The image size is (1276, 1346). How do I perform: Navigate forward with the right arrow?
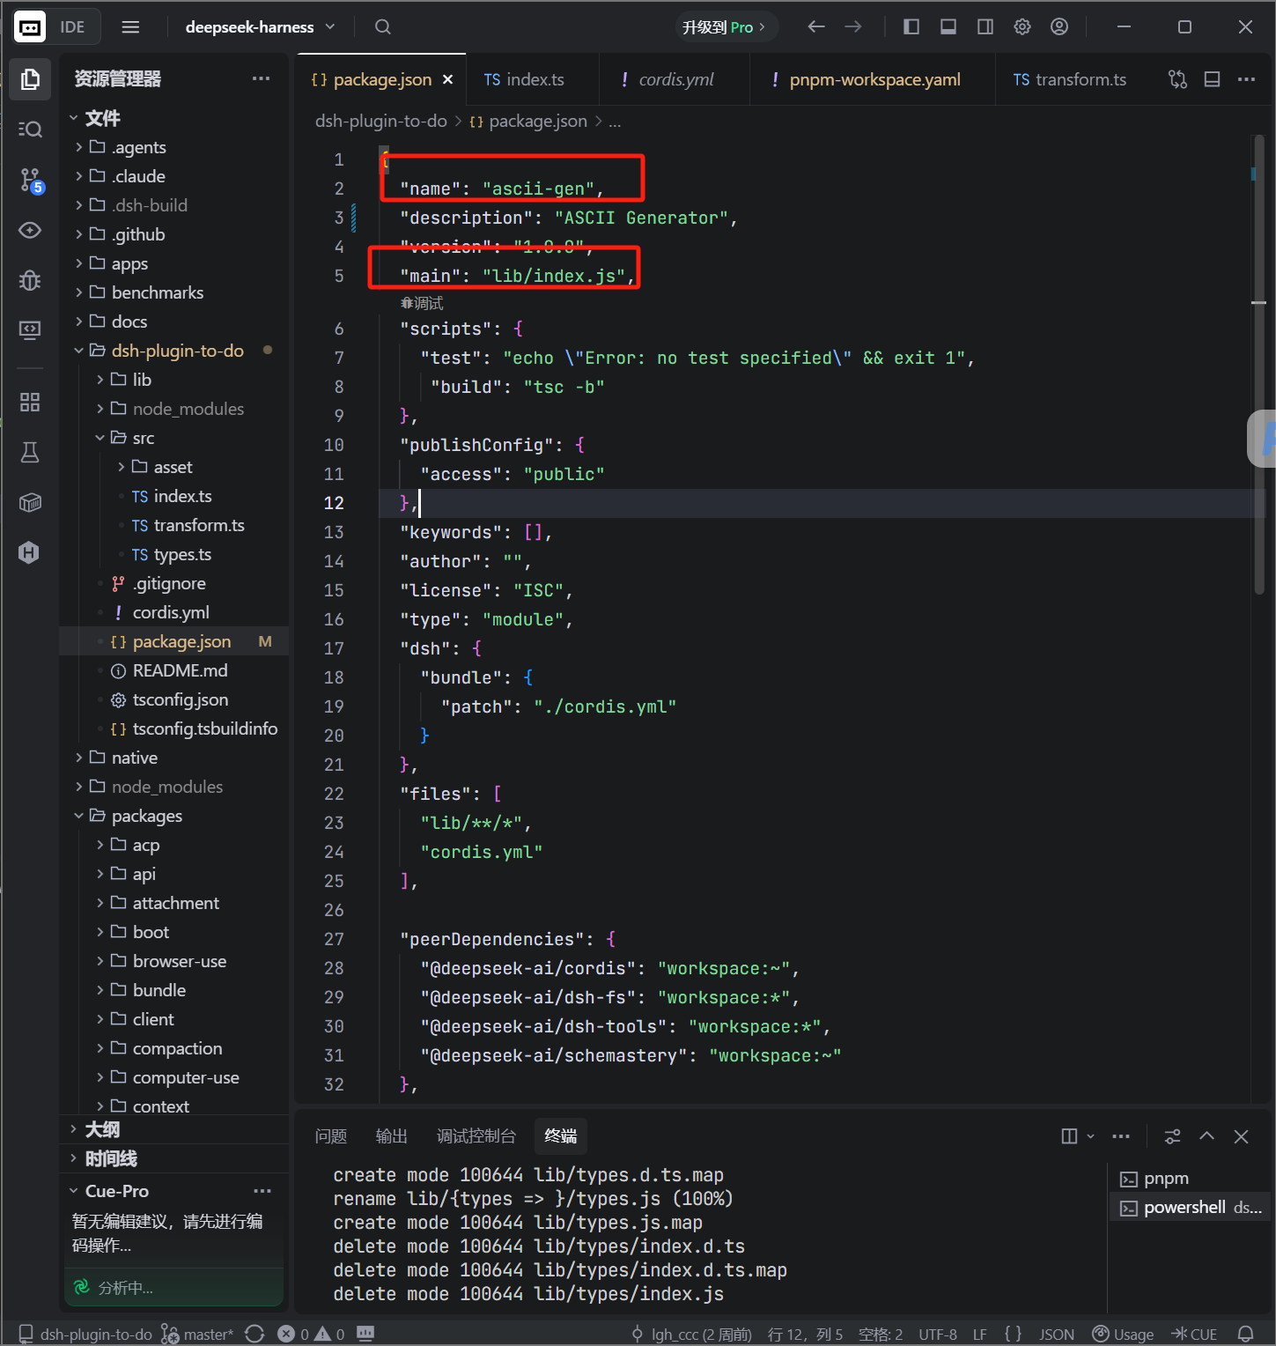(853, 27)
